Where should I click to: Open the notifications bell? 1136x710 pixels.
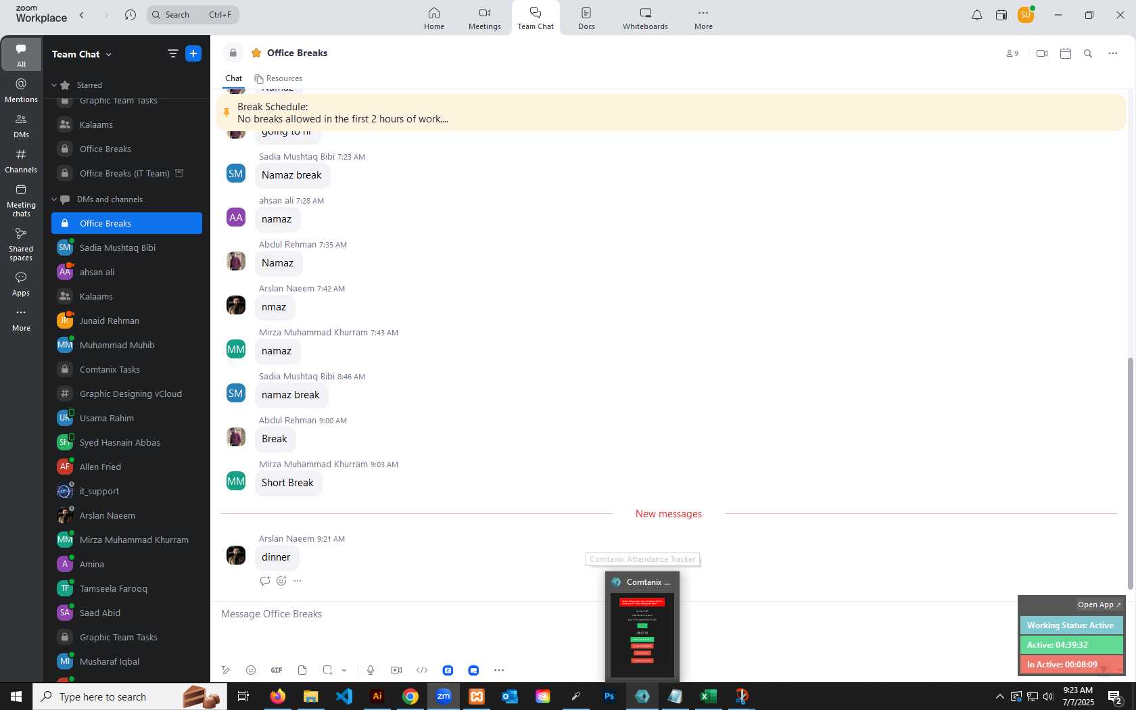[x=976, y=15]
